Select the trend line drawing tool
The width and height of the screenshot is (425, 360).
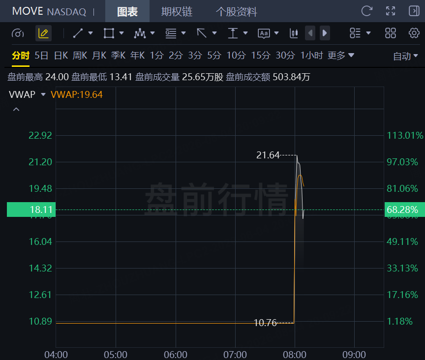click(x=78, y=33)
